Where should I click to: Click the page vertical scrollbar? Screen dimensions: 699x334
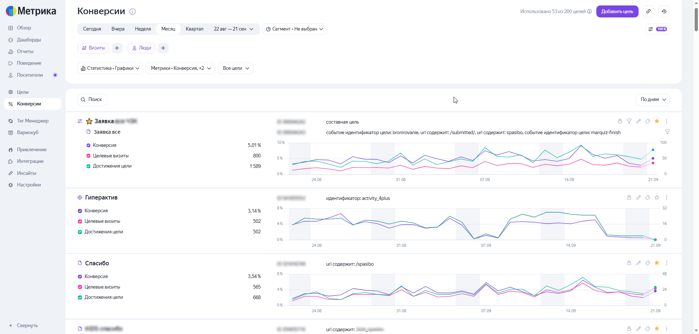tap(696, 20)
